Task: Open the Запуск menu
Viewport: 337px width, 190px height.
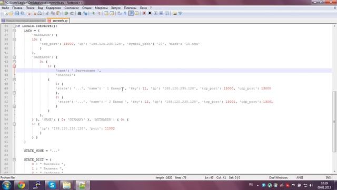Action: [x=116, y=8]
